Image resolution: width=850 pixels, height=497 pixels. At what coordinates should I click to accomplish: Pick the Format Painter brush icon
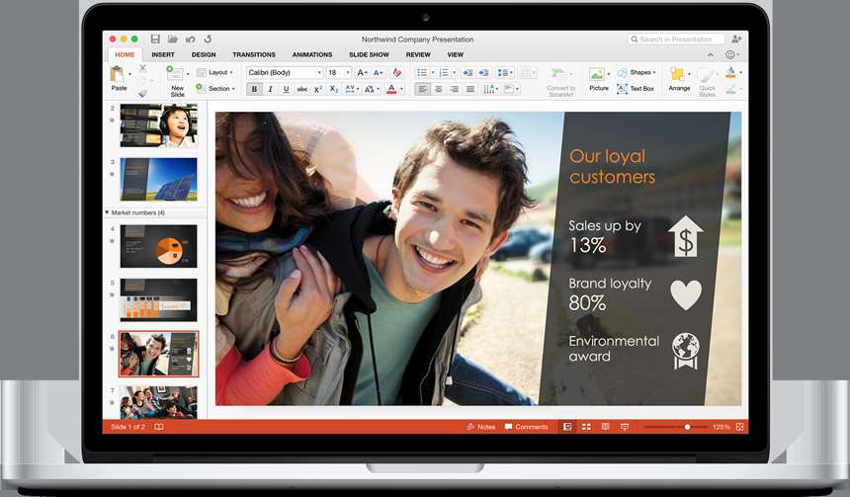tap(142, 93)
